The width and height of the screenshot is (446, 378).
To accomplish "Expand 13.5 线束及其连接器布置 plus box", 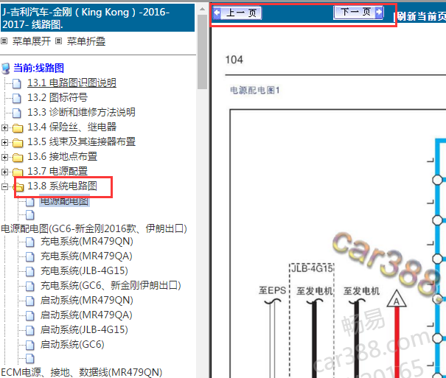I will tap(4, 142).
